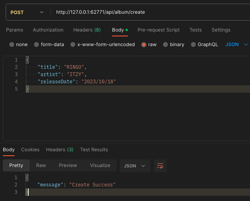250x201 pixels.
Task: Open the request Settings tab
Action: (x=221, y=30)
